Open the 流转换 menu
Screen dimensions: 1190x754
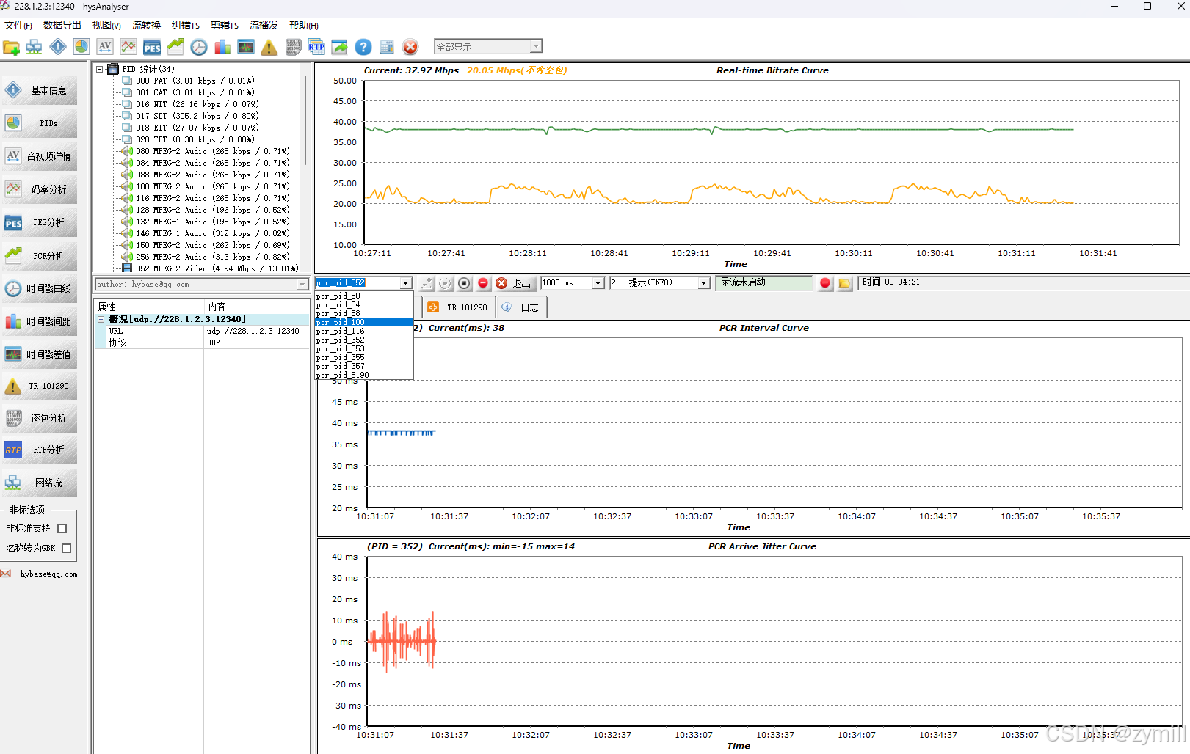146,25
